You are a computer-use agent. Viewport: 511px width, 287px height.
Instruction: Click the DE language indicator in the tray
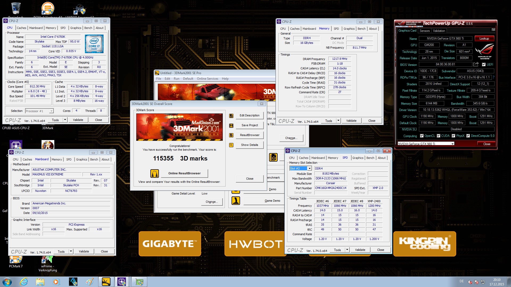pos(461,281)
